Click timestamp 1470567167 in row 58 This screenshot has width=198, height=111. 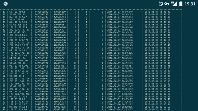tap(59, 86)
